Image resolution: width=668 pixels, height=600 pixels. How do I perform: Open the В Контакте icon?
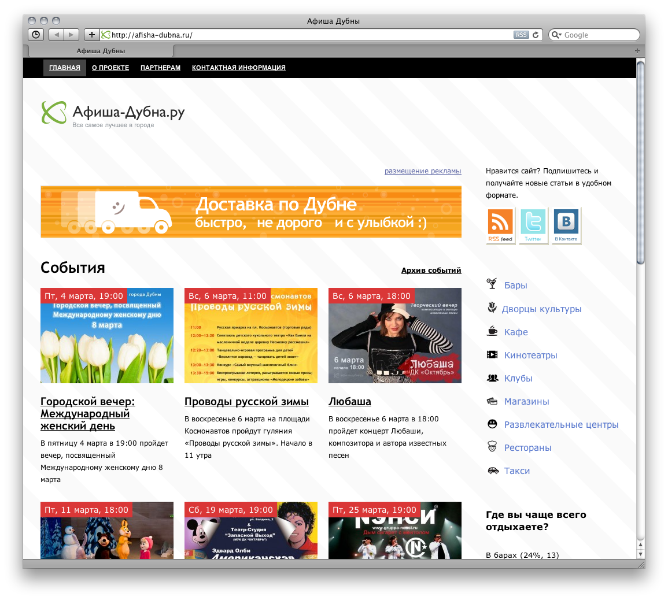coord(566,225)
